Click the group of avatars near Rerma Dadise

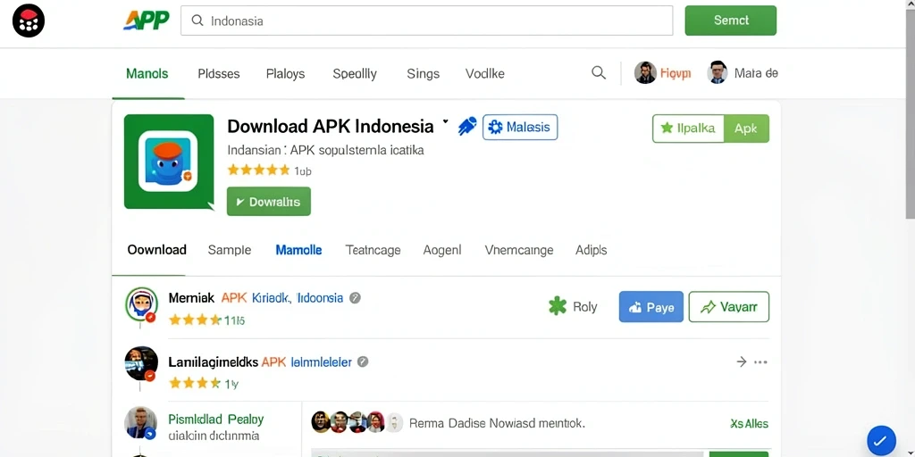click(357, 422)
